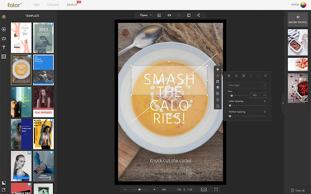Image resolution: width=311 pixels, height=194 pixels.
Task: Toggle preview eye icon in top toolbar
Action: [x=169, y=15]
